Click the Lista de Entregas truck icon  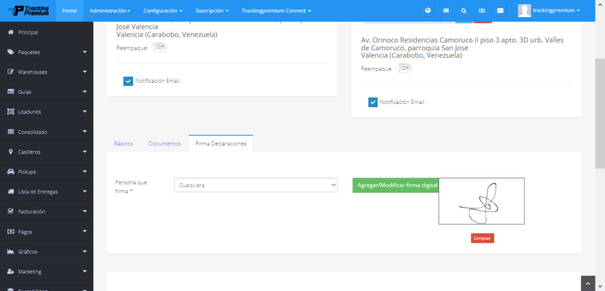coord(11,192)
